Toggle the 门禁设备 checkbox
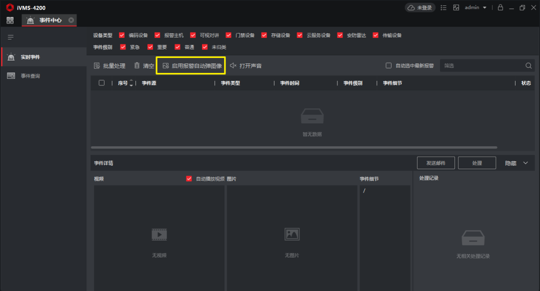This screenshot has width=540, height=291. click(228, 35)
